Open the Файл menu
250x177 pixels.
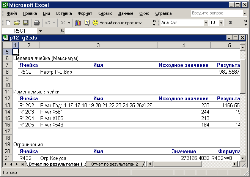click(12, 13)
